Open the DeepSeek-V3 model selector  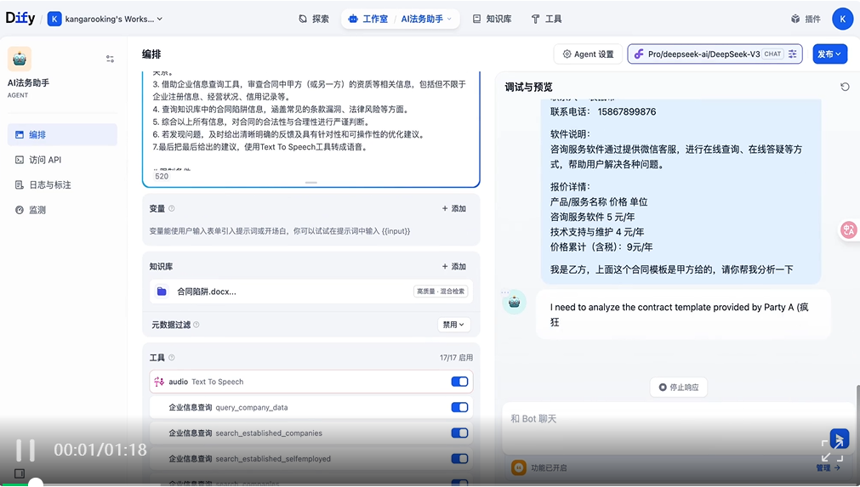click(715, 54)
